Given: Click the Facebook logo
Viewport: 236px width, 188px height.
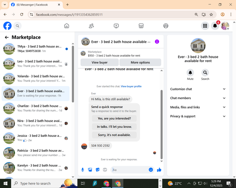Looking at the screenshot, I should [8, 26].
